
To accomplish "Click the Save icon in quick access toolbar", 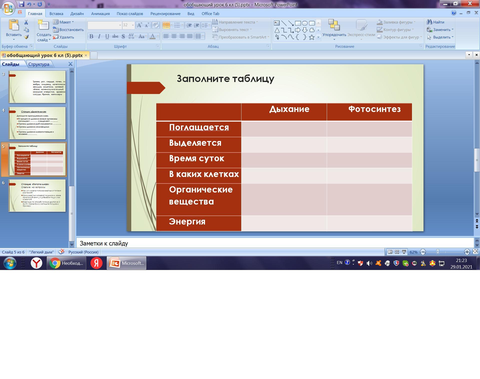I will point(21,4).
